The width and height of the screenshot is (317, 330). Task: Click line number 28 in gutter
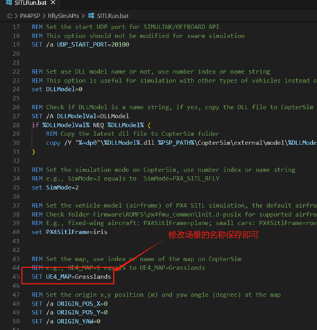(16, 125)
